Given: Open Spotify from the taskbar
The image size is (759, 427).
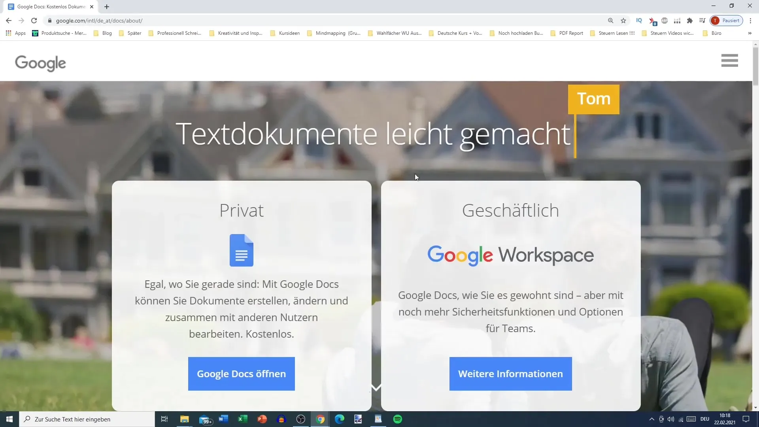Looking at the screenshot, I should click(x=398, y=419).
